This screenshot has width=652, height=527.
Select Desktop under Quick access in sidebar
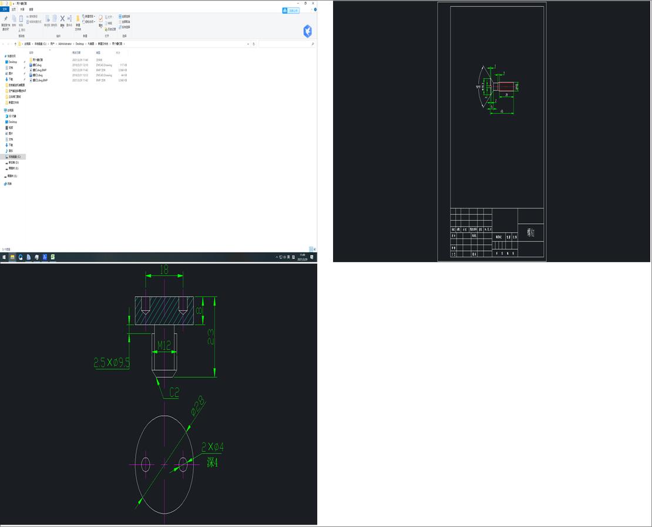coord(13,62)
